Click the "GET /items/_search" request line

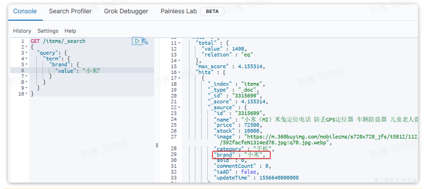click(58, 41)
